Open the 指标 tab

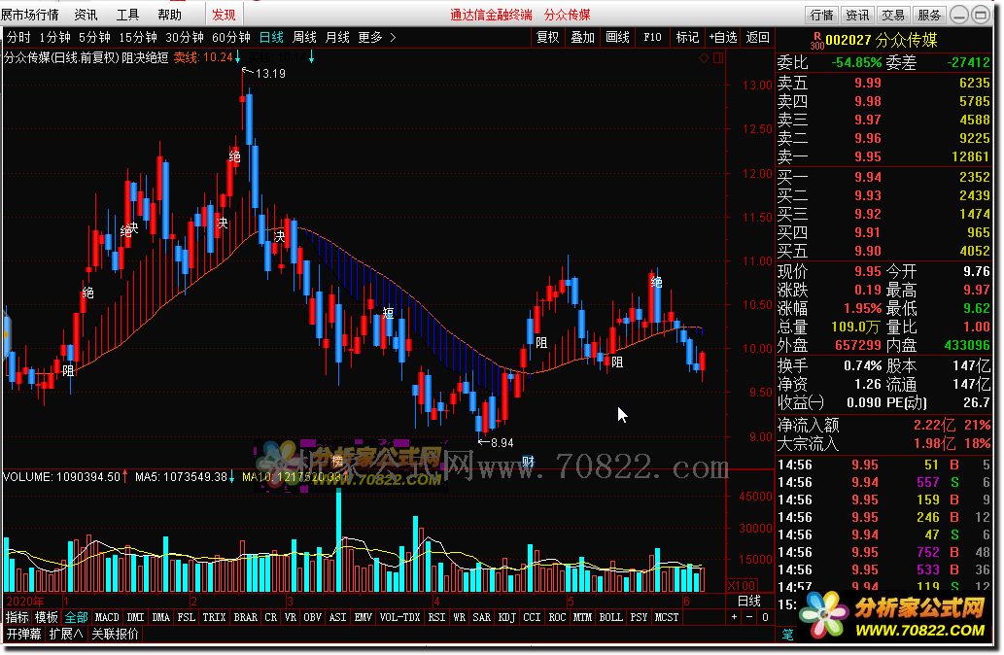coord(17,617)
